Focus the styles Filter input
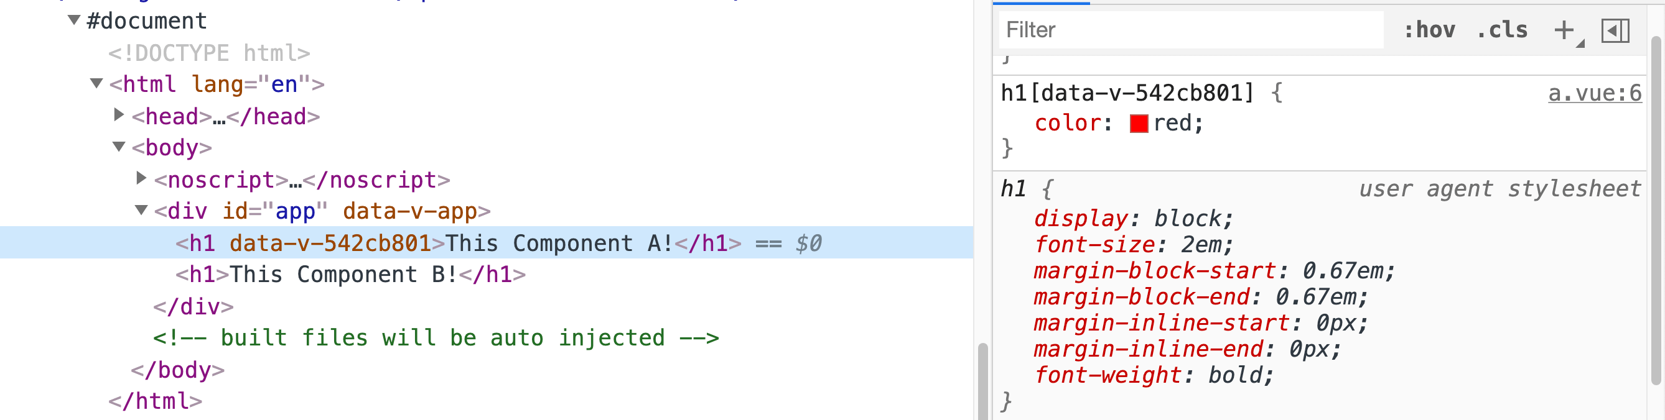Screen dimensions: 1665x420 1191,30
